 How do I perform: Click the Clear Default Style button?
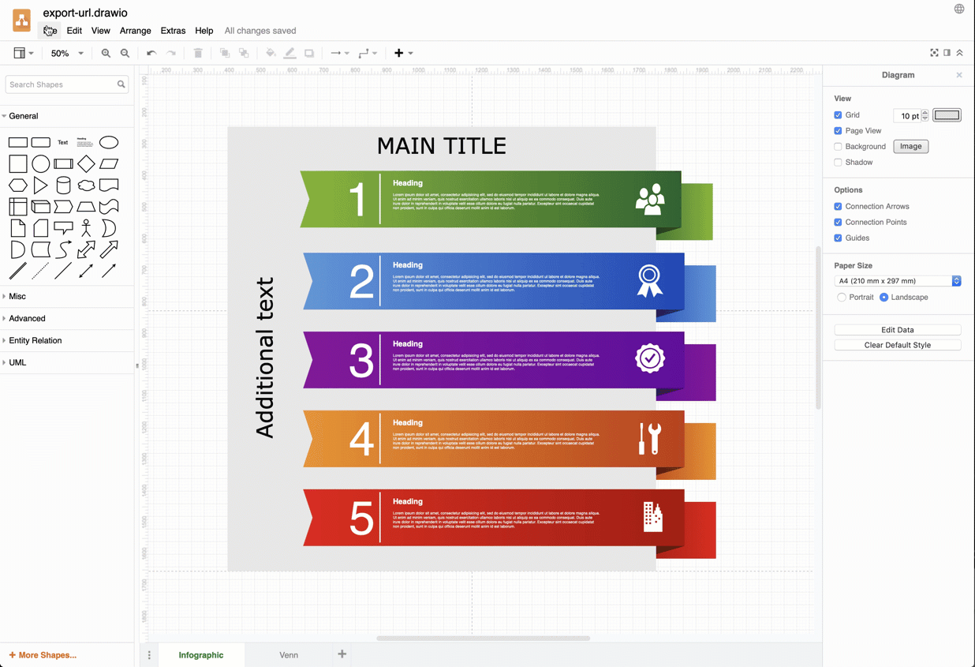point(897,345)
